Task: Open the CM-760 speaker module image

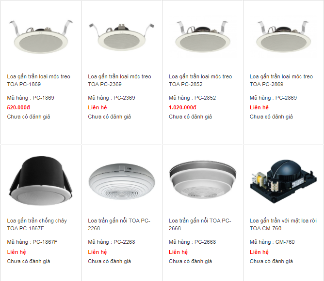Action: point(283,181)
